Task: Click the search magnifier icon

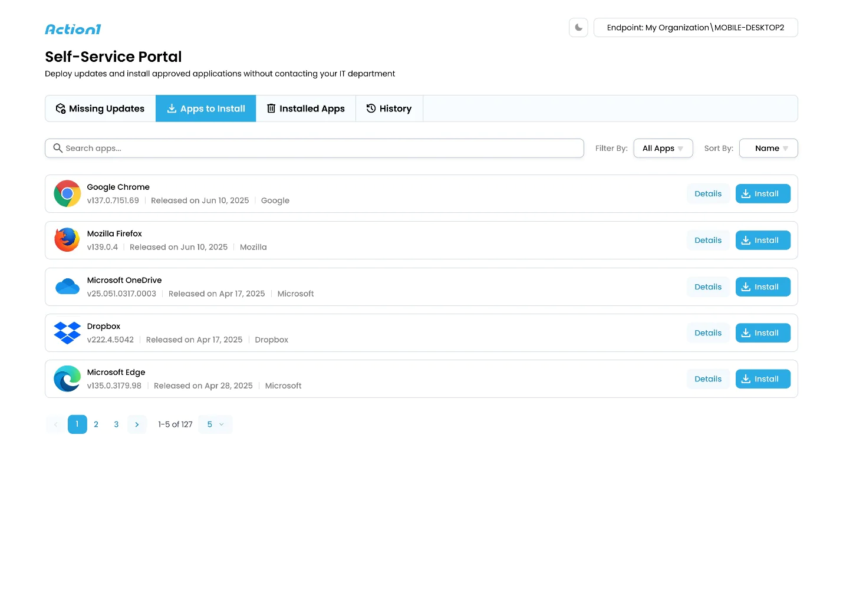Action: (58, 149)
